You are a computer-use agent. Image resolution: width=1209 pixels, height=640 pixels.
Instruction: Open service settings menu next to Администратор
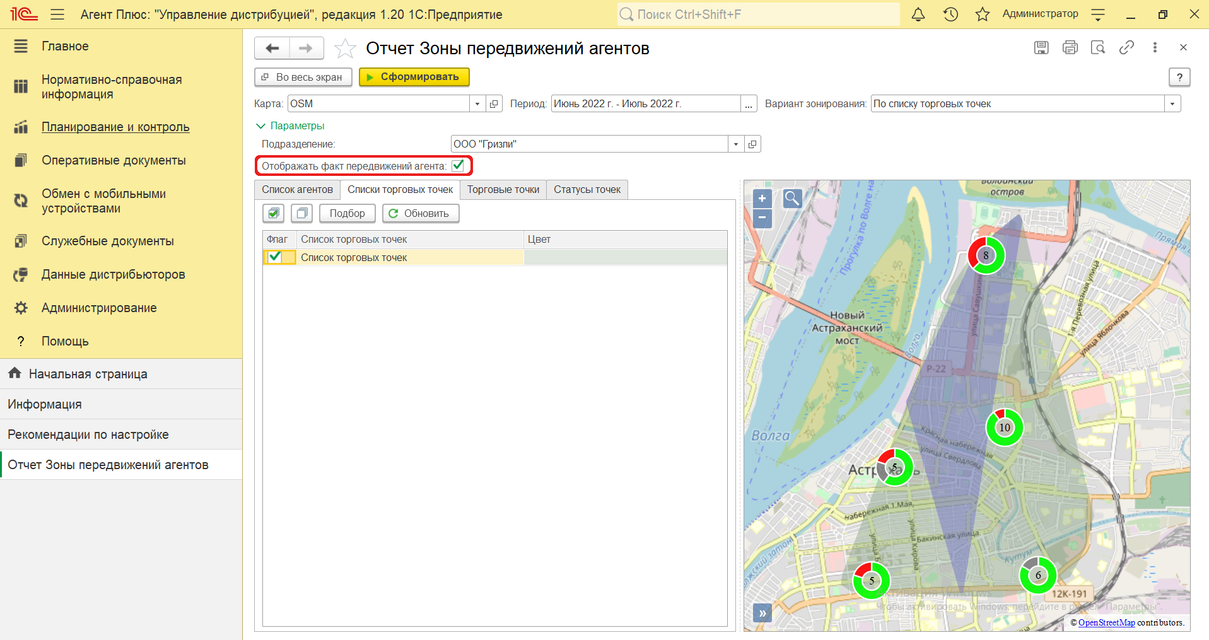[x=1098, y=14]
